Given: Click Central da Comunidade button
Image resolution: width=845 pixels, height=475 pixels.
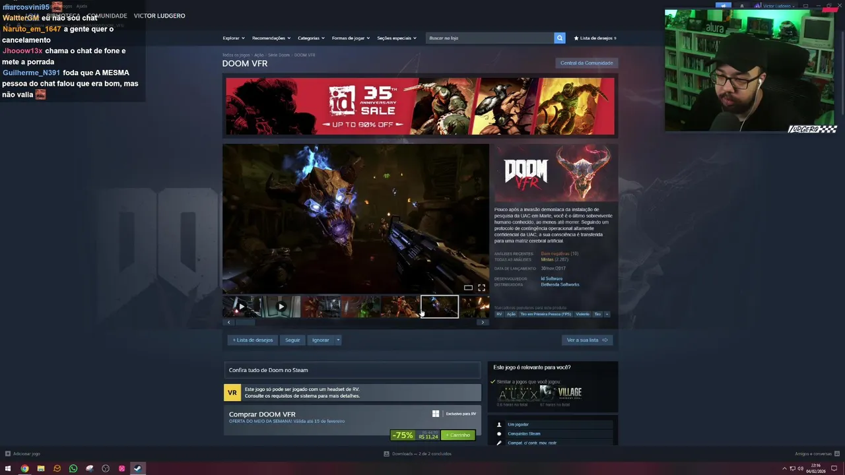Looking at the screenshot, I should [x=586, y=63].
